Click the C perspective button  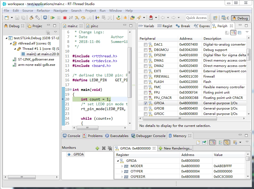[225, 18]
